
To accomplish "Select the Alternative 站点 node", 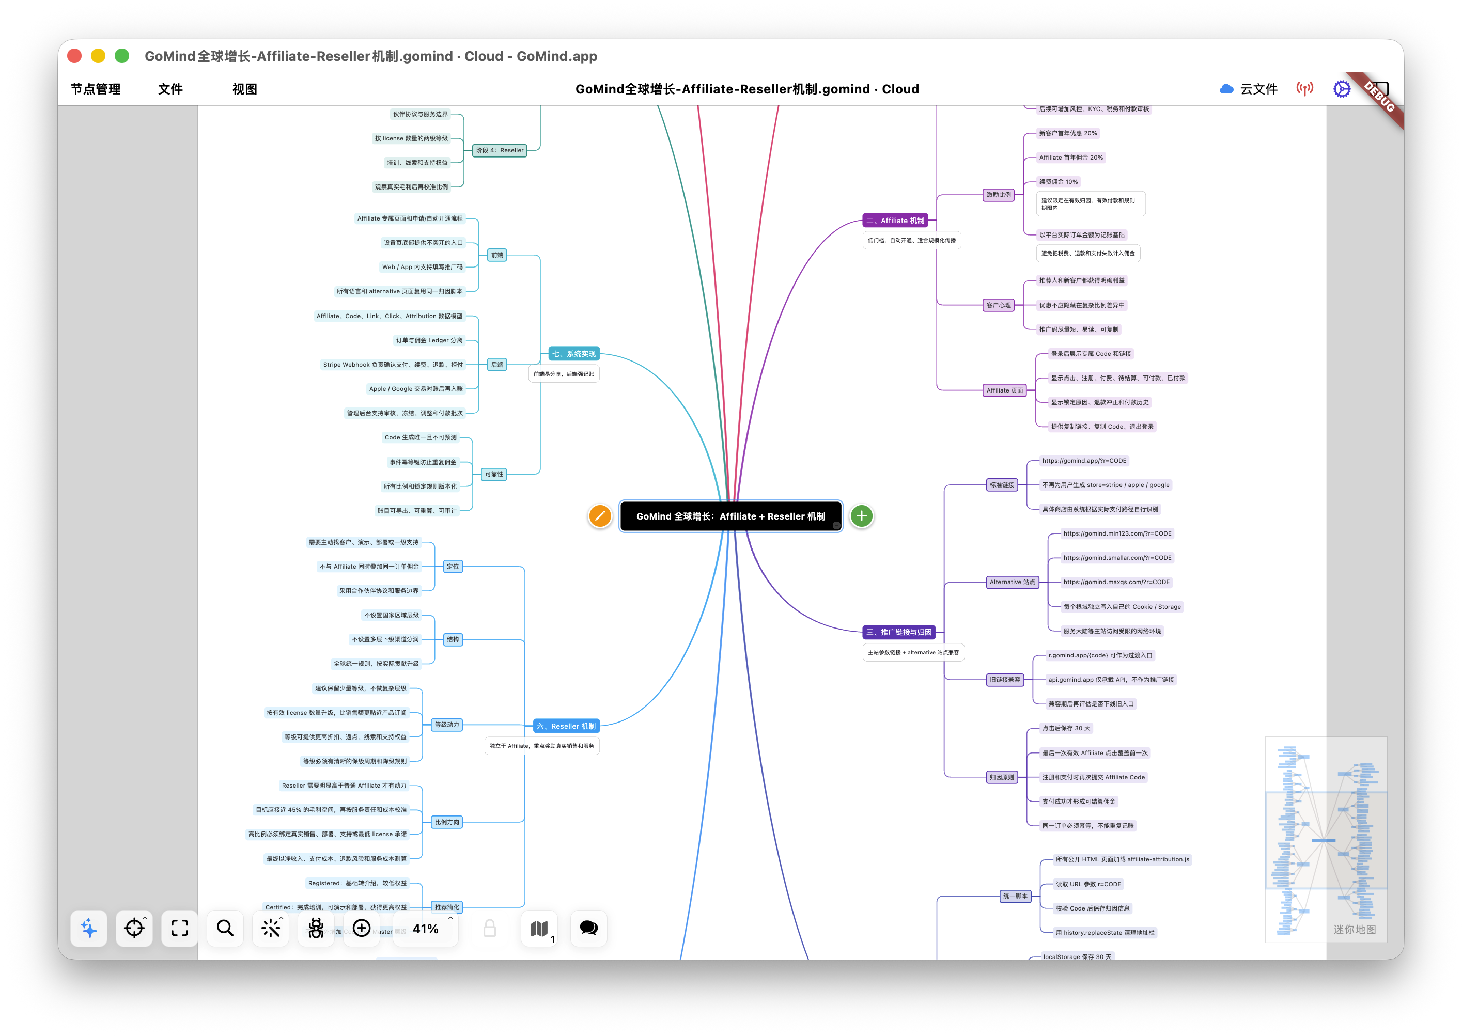I will coord(1012,583).
